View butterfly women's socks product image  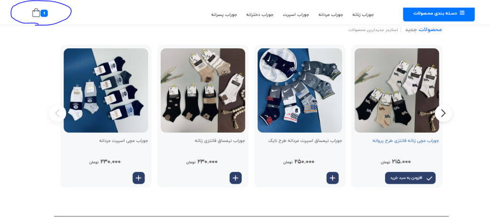397,90
